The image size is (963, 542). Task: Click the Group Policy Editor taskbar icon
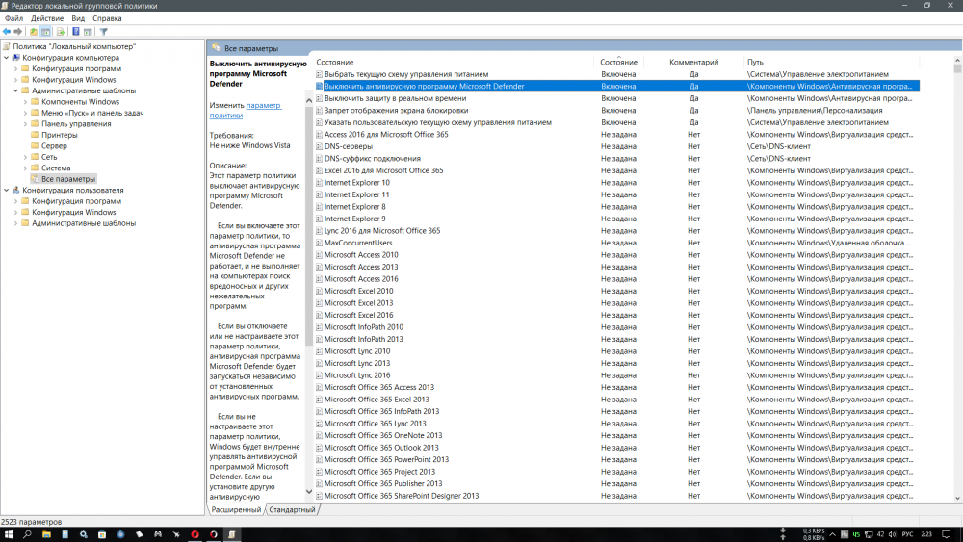232,534
